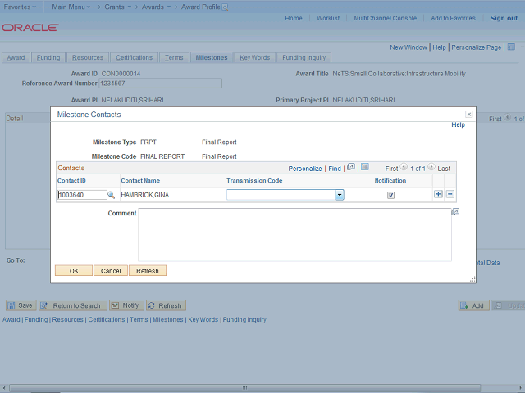Click the Contact ID input field
525x393 pixels.
(81, 195)
